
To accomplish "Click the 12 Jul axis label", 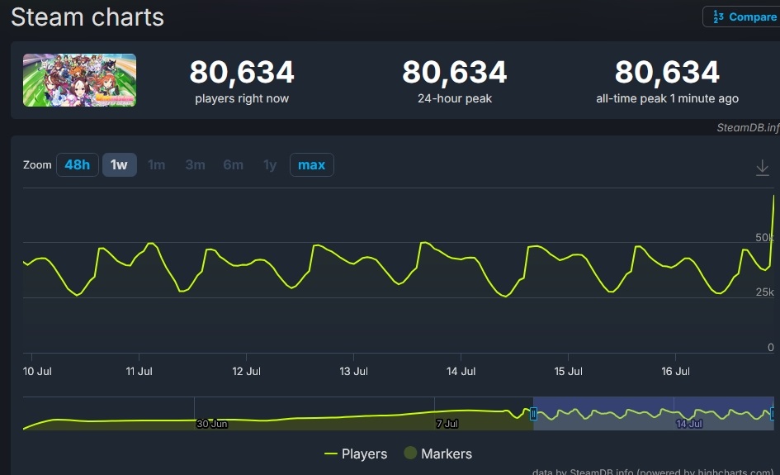I will coord(246,372).
